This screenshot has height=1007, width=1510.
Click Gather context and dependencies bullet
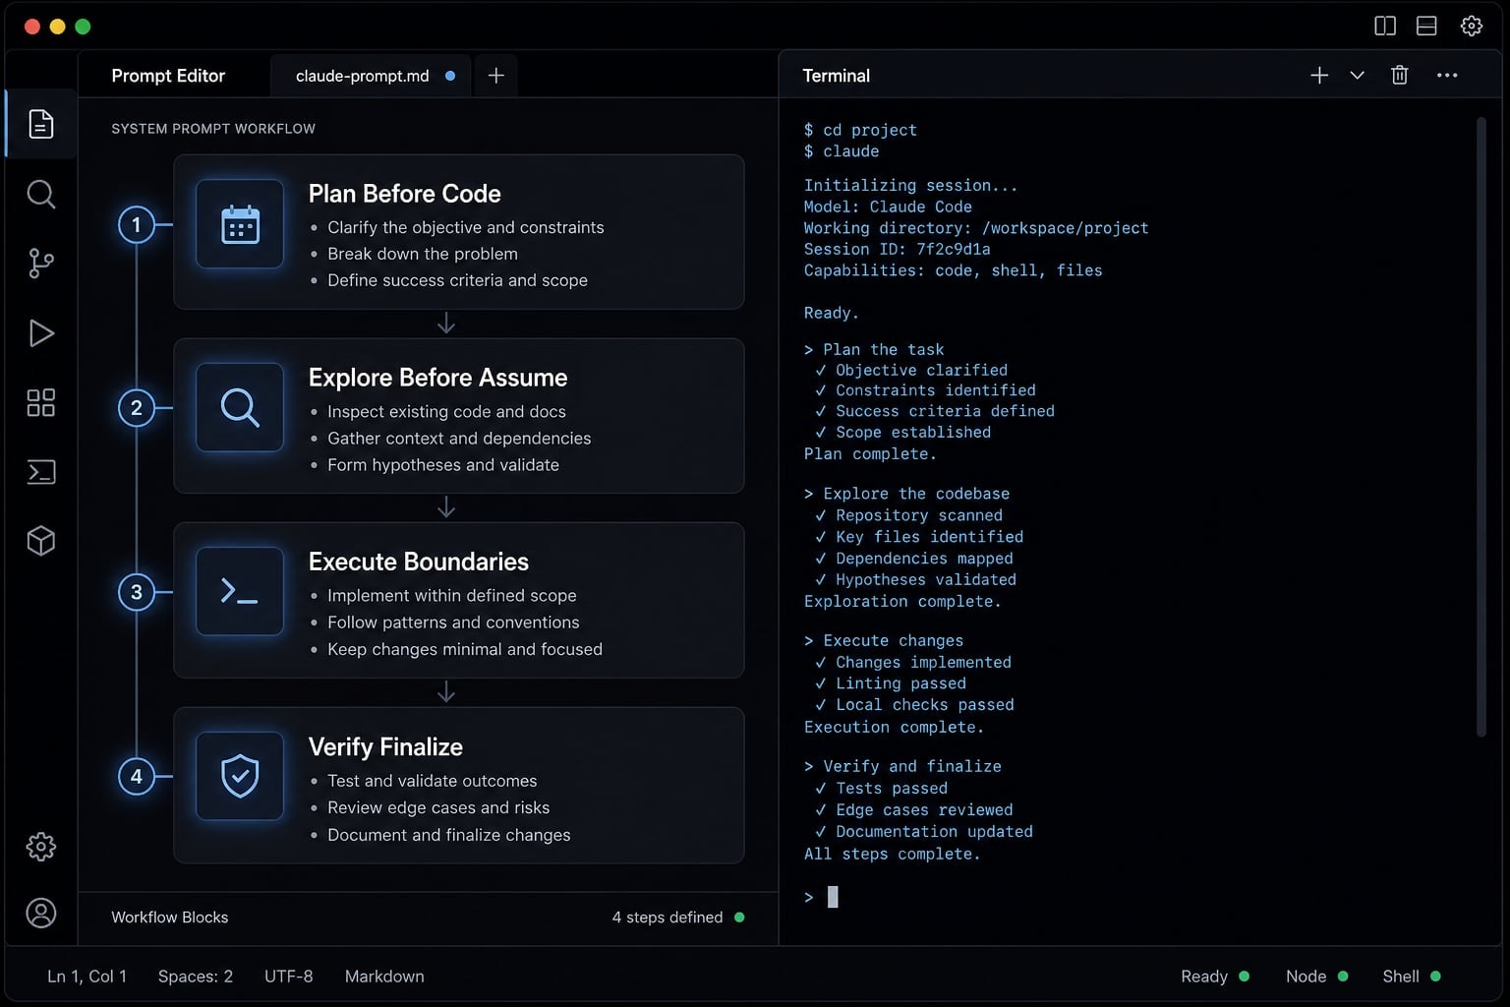[x=459, y=438]
